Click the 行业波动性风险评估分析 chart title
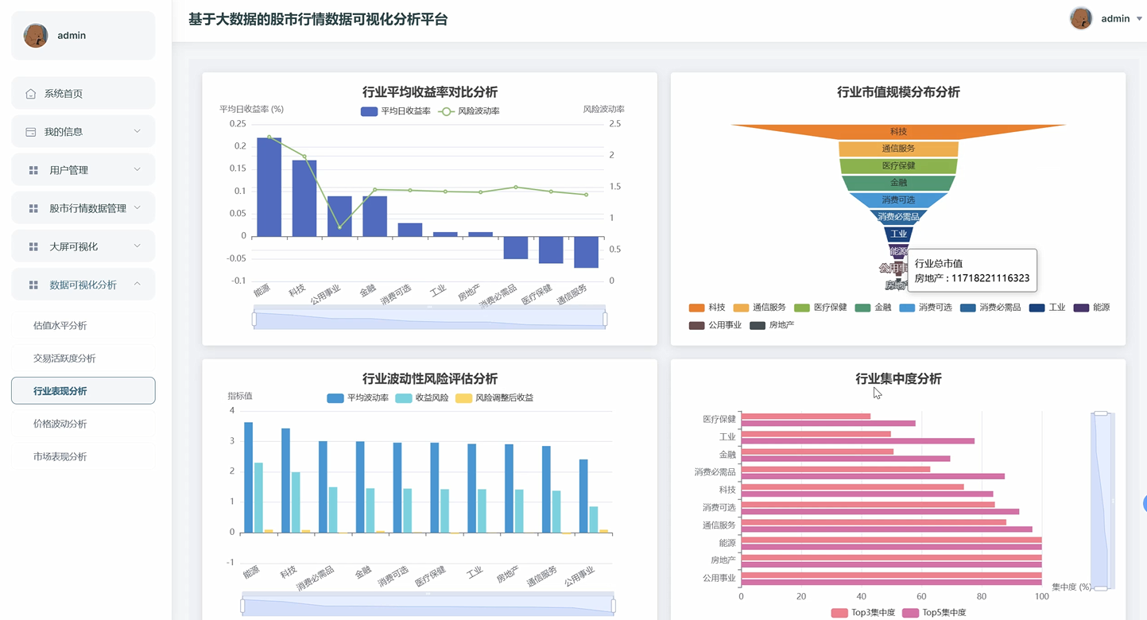This screenshot has height=620, width=1147. tap(430, 378)
